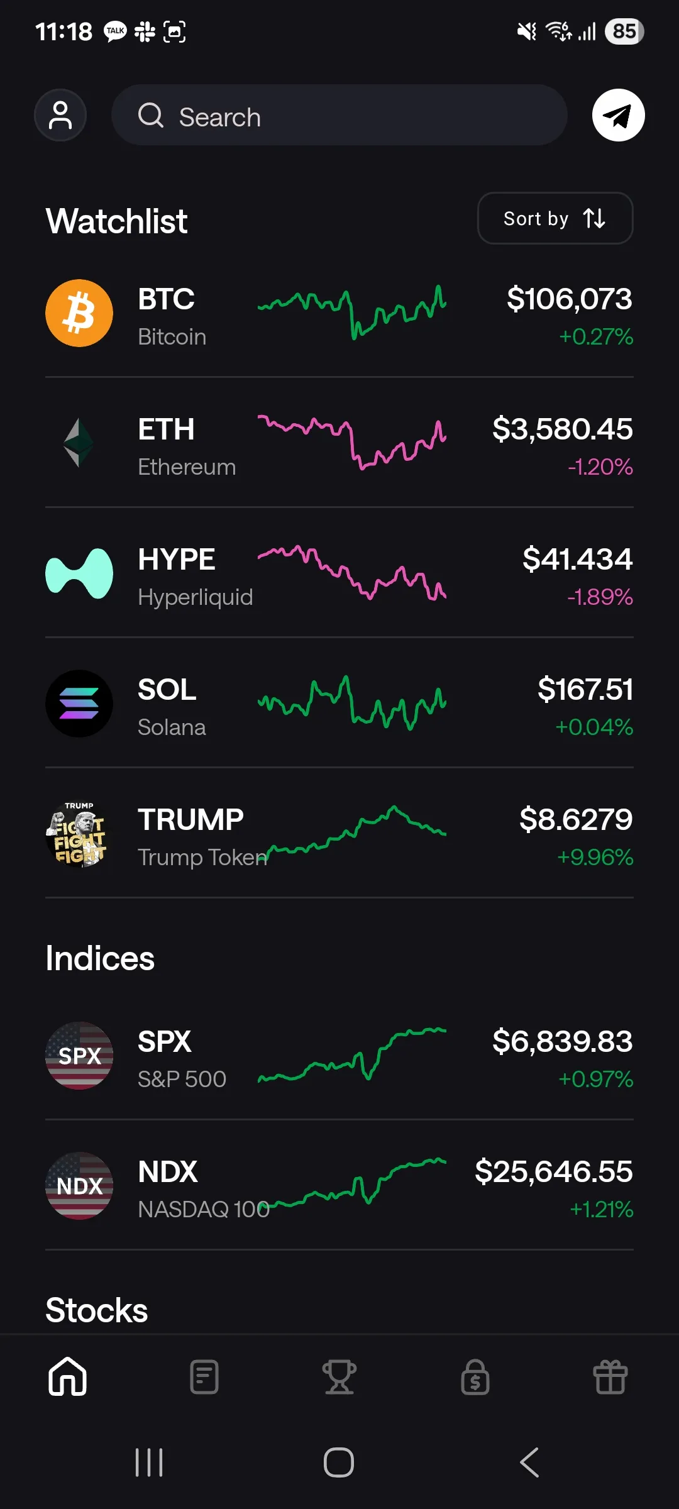This screenshot has width=679, height=1509.
Task: Open the Bitcoin coin icon
Action: coord(79,313)
